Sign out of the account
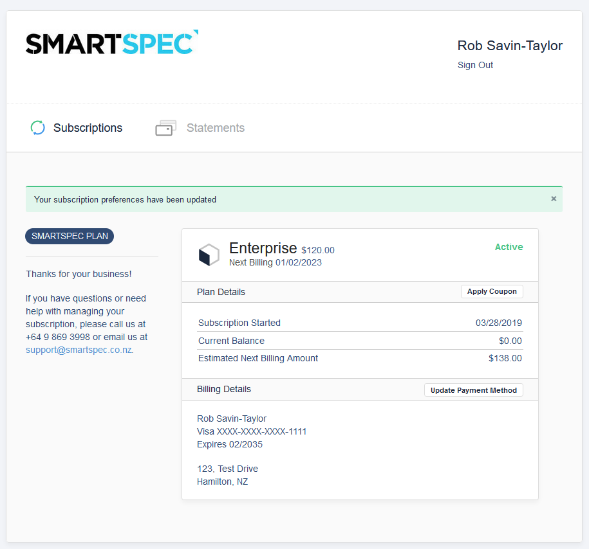The width and height of the screenshot is (589, 549). pos(475,66)
